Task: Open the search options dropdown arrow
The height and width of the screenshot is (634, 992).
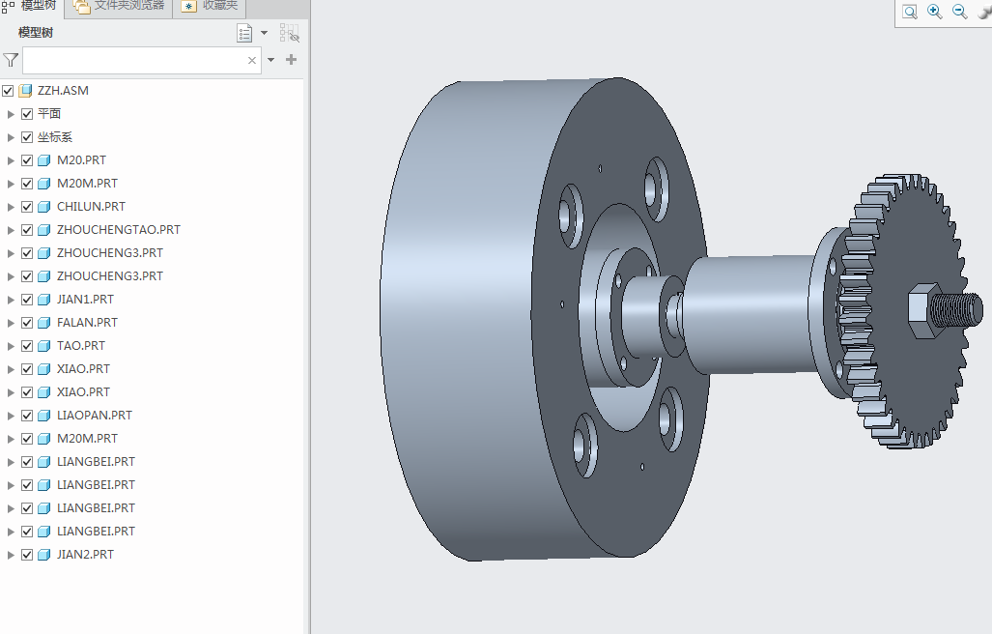Action: click(270, 60)
